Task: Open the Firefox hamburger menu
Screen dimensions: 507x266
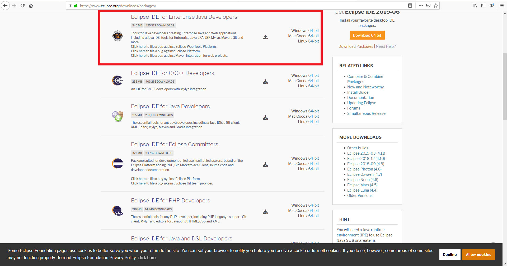Action: (x=502, y=6)
